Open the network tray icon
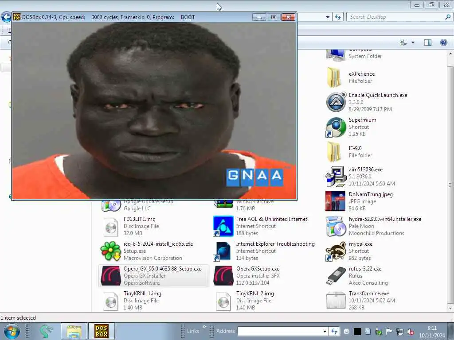 tap(400, 332)
